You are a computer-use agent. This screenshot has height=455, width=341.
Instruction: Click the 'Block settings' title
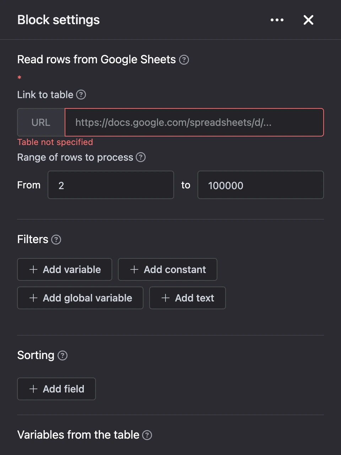point(59,20)
